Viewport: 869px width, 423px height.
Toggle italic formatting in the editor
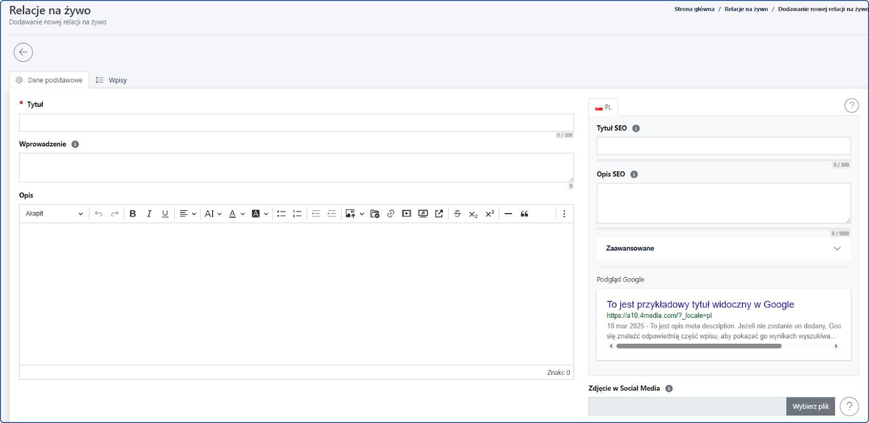pos(149,214)
